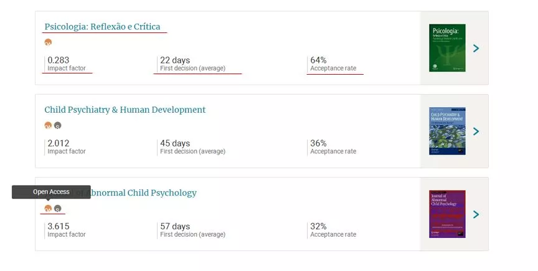Click the Child Psychiatry & Human Development cover image
The width and height of the screenshot is (538, 271).
(x=447, y=131)
